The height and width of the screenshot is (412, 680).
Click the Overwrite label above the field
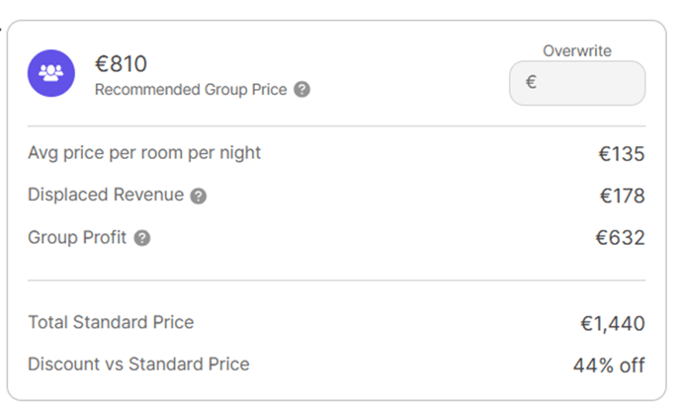coord(577,50)
